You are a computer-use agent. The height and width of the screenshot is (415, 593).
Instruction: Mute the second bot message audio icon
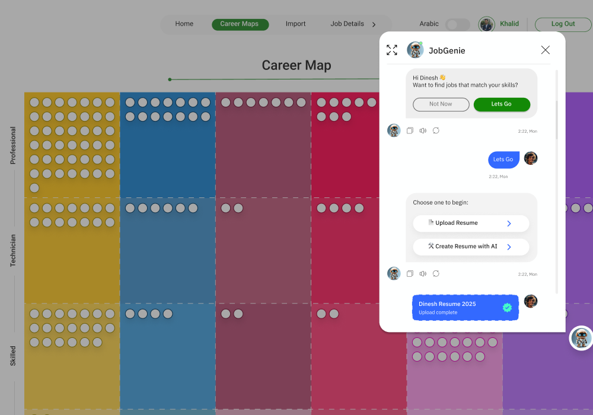pyautogui.click(x=423, y=273)
